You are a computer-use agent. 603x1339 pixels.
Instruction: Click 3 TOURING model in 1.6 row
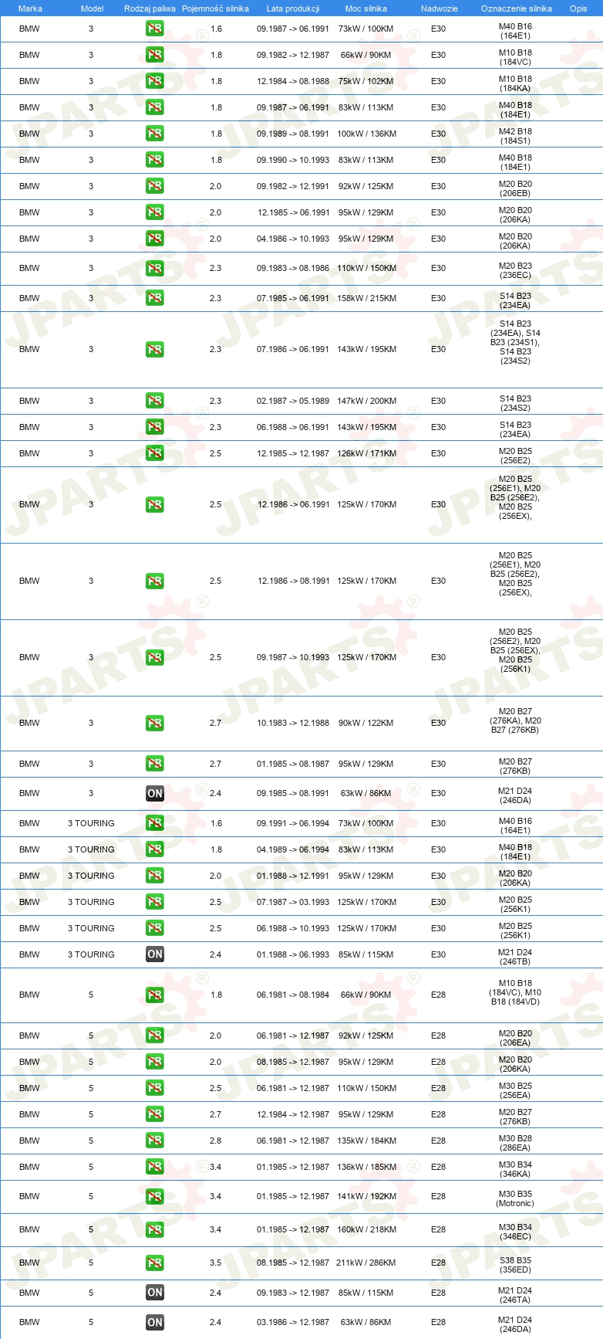click(x=91, y=823)
